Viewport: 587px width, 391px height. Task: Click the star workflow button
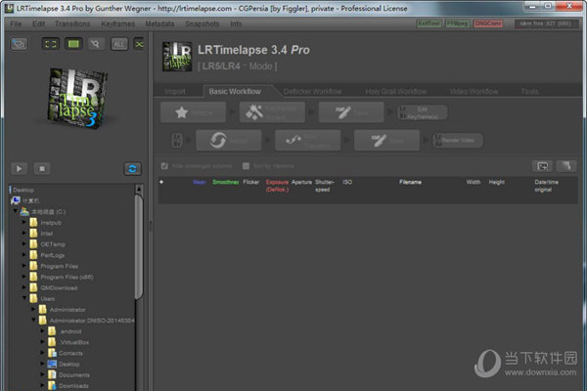point(193,112)
